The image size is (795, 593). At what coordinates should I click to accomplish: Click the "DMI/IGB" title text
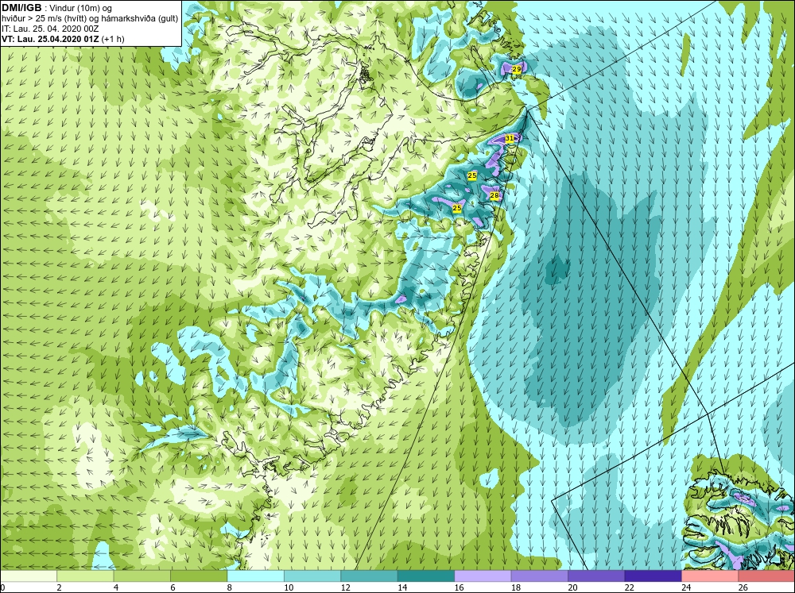tap(21, 8)
